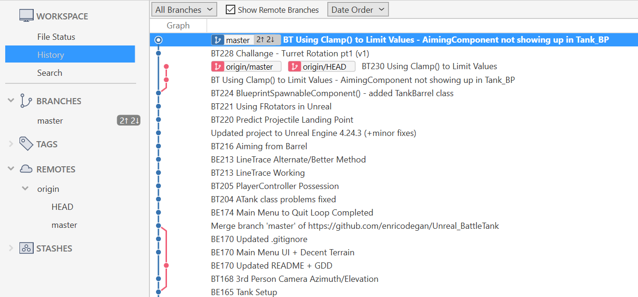Image resolution: width=638 pixels, height=297 pixels.
Task: Collapse the origin remote tree
Action: tap(26, 189)
